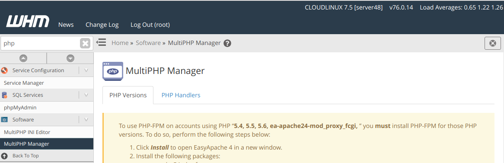Click the WHM logo
The height and width of the screenshot is (163, 504).
[28, 22]
